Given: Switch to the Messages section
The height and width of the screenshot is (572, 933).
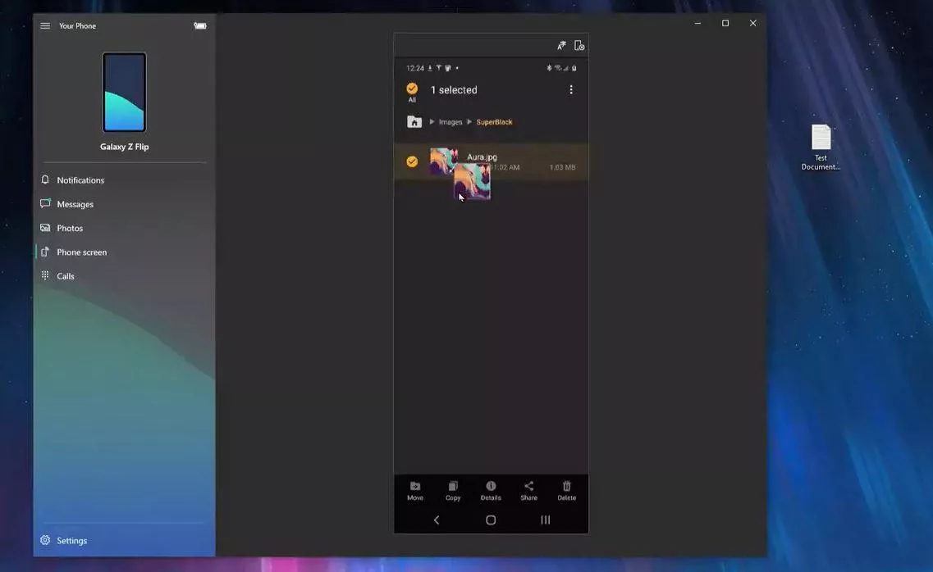Looking at the screenshot, I should [75, 204].
